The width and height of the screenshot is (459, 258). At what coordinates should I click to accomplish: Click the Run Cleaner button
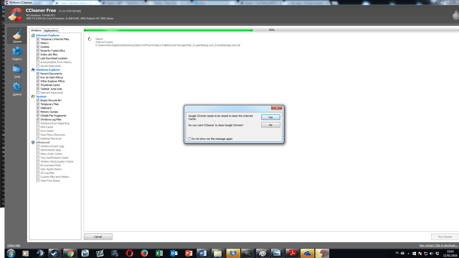pyautogui.click(x=445, y=237)
